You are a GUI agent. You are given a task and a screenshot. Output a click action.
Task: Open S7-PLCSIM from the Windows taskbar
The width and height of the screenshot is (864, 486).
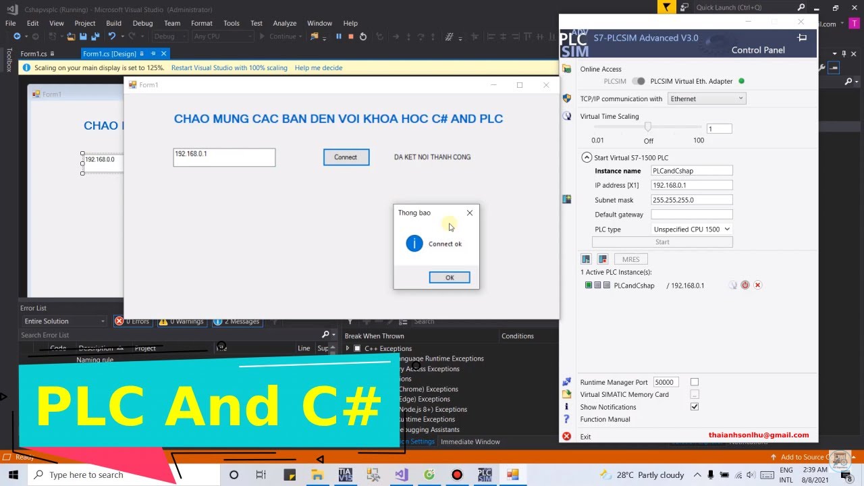click(485, 475)
